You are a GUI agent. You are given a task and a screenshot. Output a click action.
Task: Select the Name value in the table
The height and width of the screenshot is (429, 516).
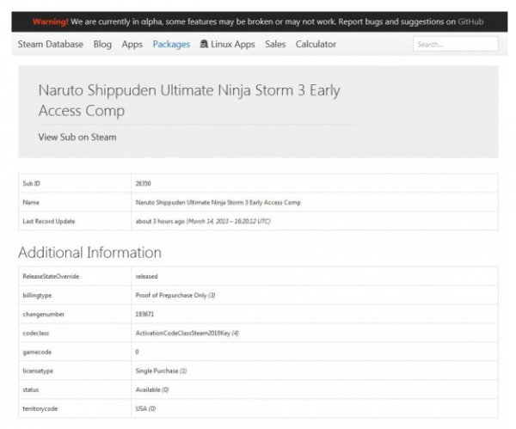click(218, 202)
